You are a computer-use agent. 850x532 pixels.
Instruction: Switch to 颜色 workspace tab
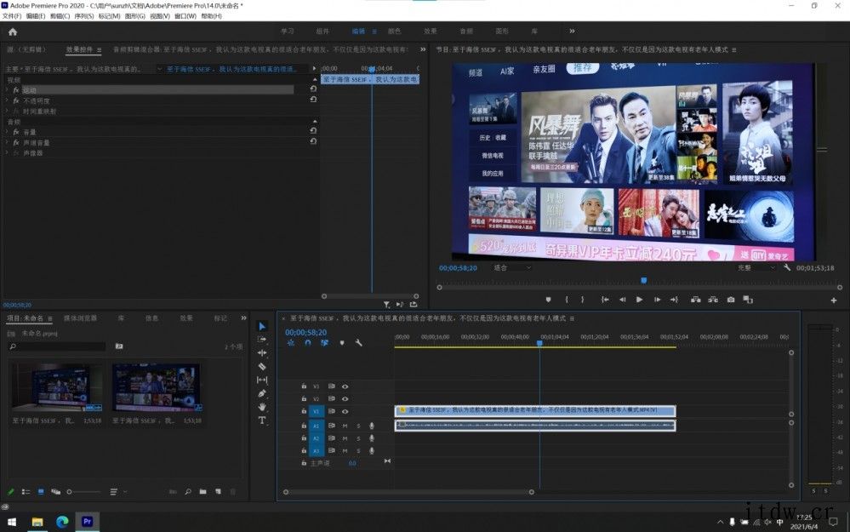coord(394,31)
